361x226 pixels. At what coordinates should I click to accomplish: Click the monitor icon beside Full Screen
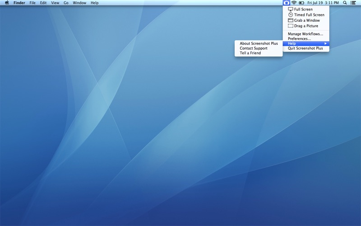point(291,9)
